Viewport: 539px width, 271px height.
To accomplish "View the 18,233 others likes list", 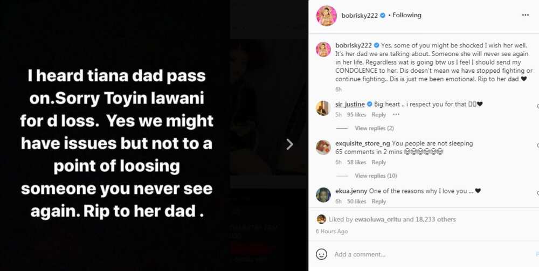I will 435,219.
